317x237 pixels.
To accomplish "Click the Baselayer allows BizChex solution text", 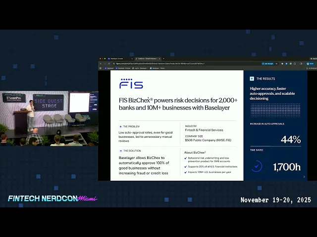I will pos(144,165).
